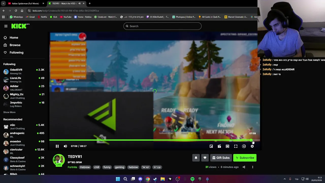Open mini player from the picture-in-picture icon
Viewport: 325px width, 183px height.
click(211, 146)
